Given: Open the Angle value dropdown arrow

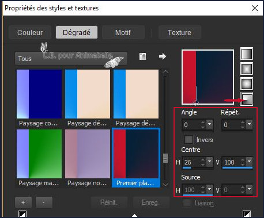Looking at the screenshot, I should [x=209, y=124].
